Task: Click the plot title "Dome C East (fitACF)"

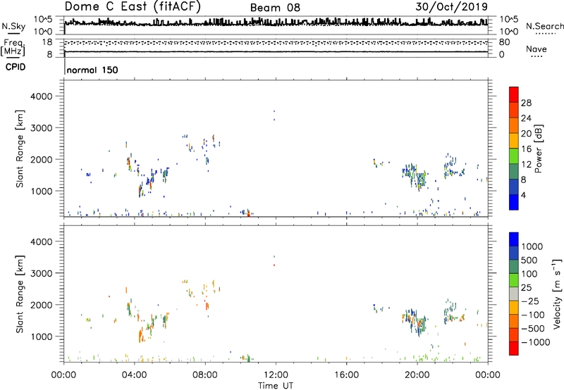Action: click(133, 7)
